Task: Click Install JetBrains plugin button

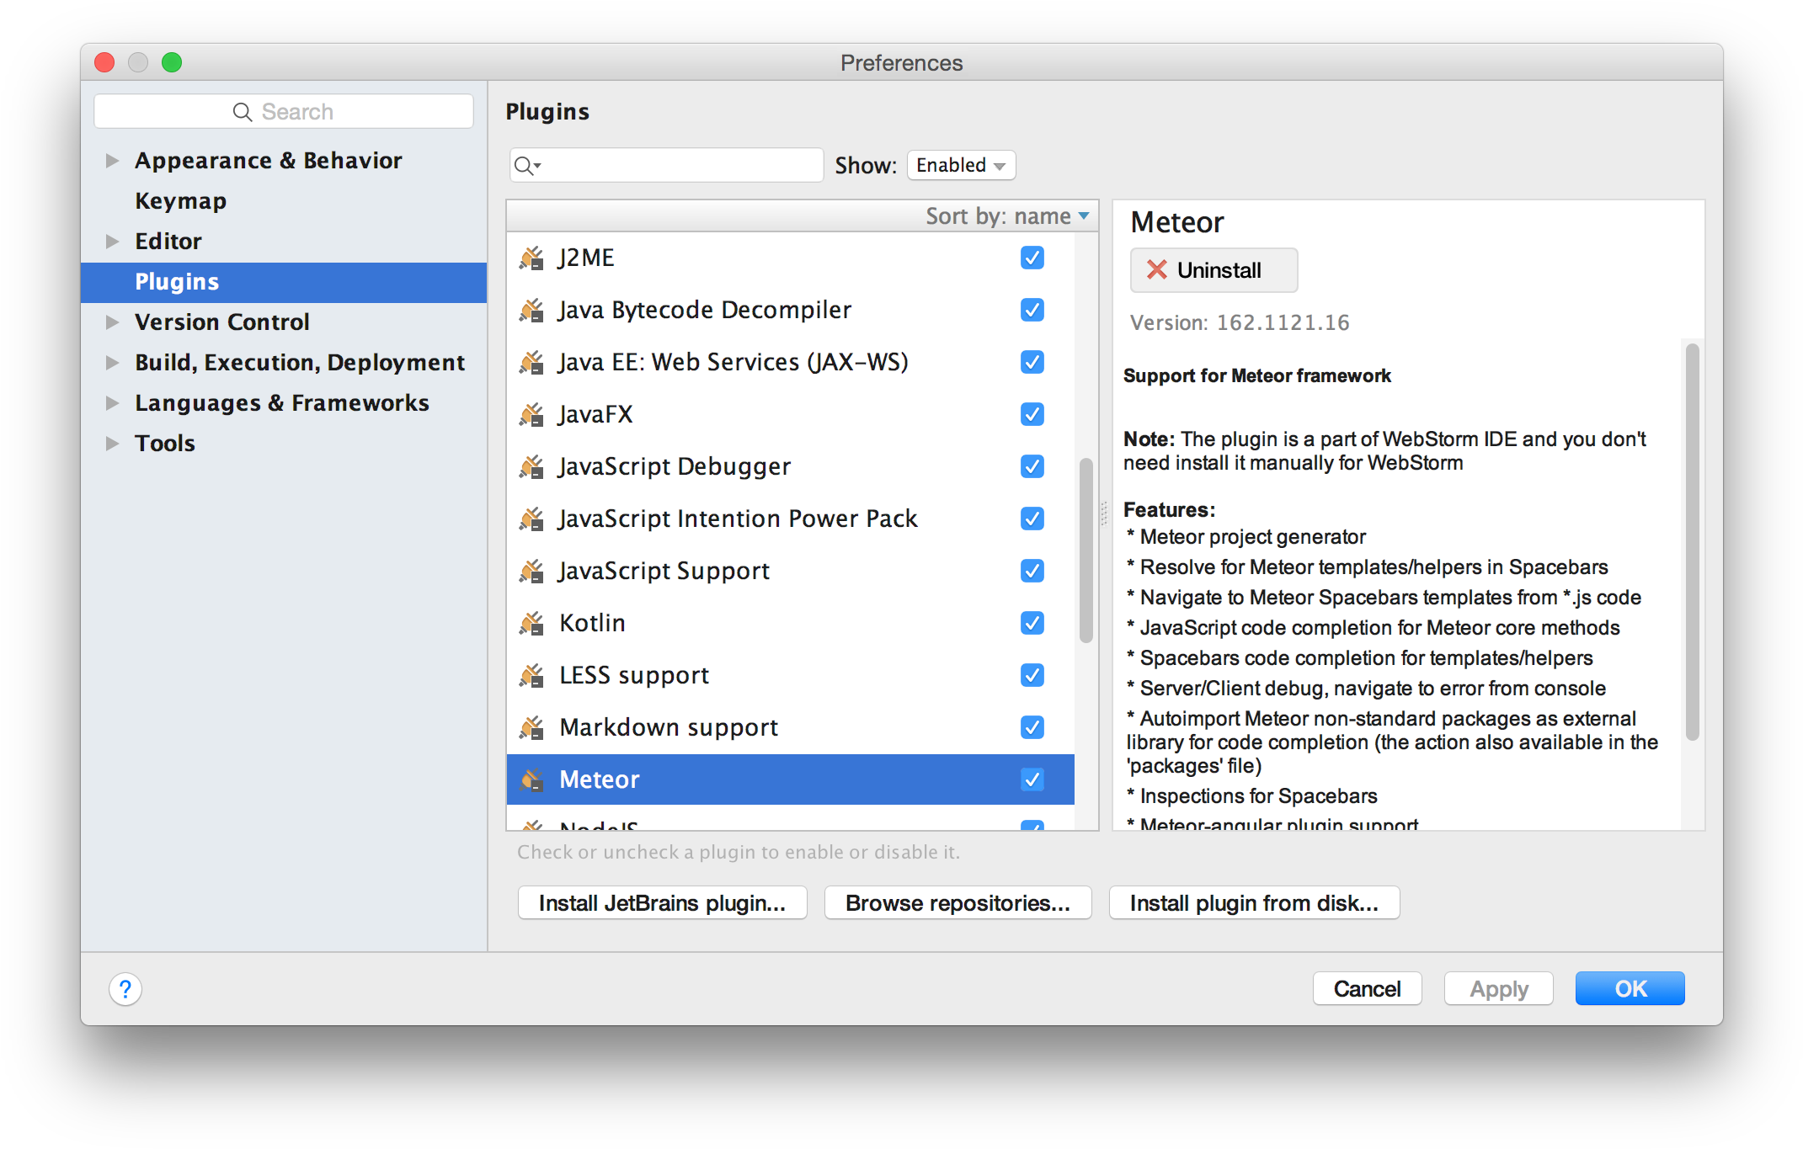Action: pos(662,903)
